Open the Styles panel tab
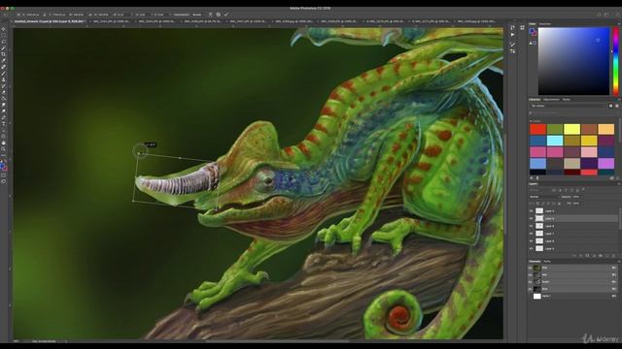The image size is (622, 349). click(x=567, y=99)
